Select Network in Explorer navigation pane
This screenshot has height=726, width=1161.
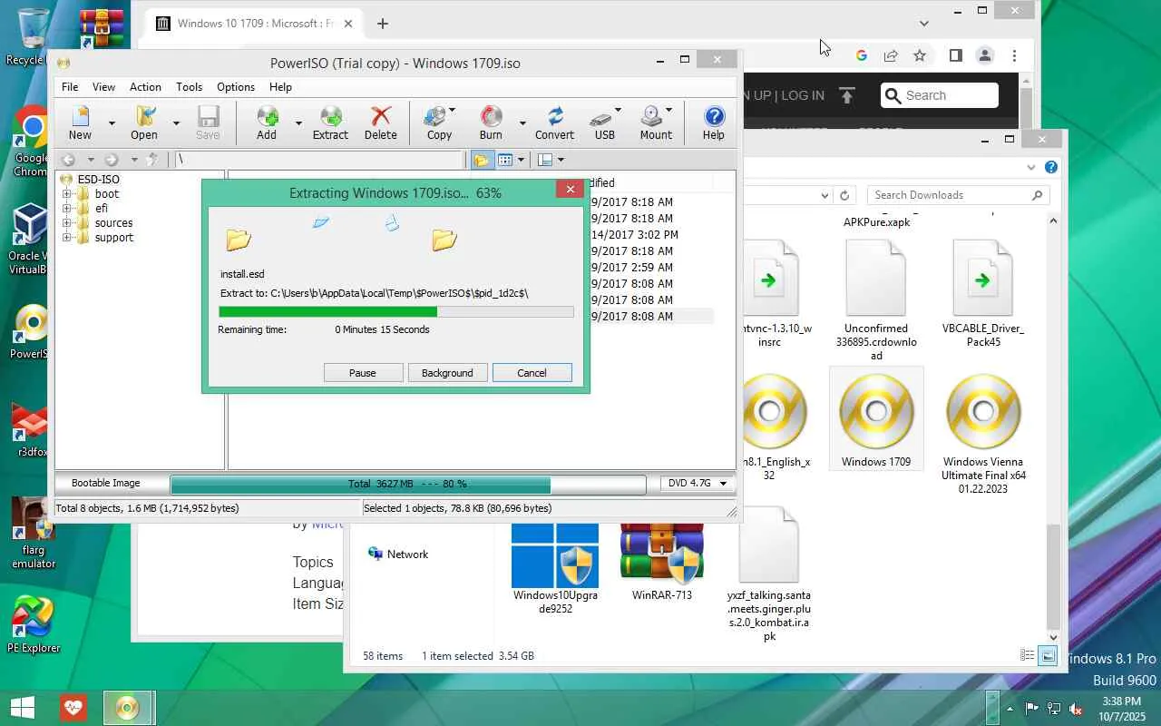[x=398, y=554]
